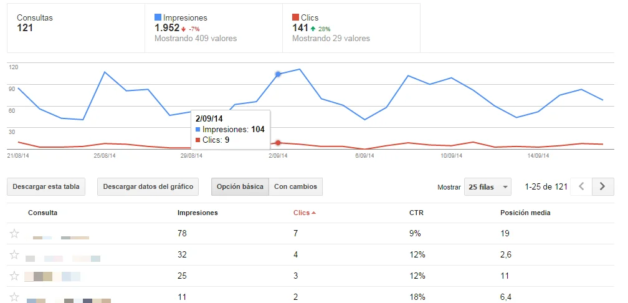Image resolution: width=628 pixels, height=303 pixels.
Task: Click blue Impresiones legend color square
Action: tap(158, 18)
